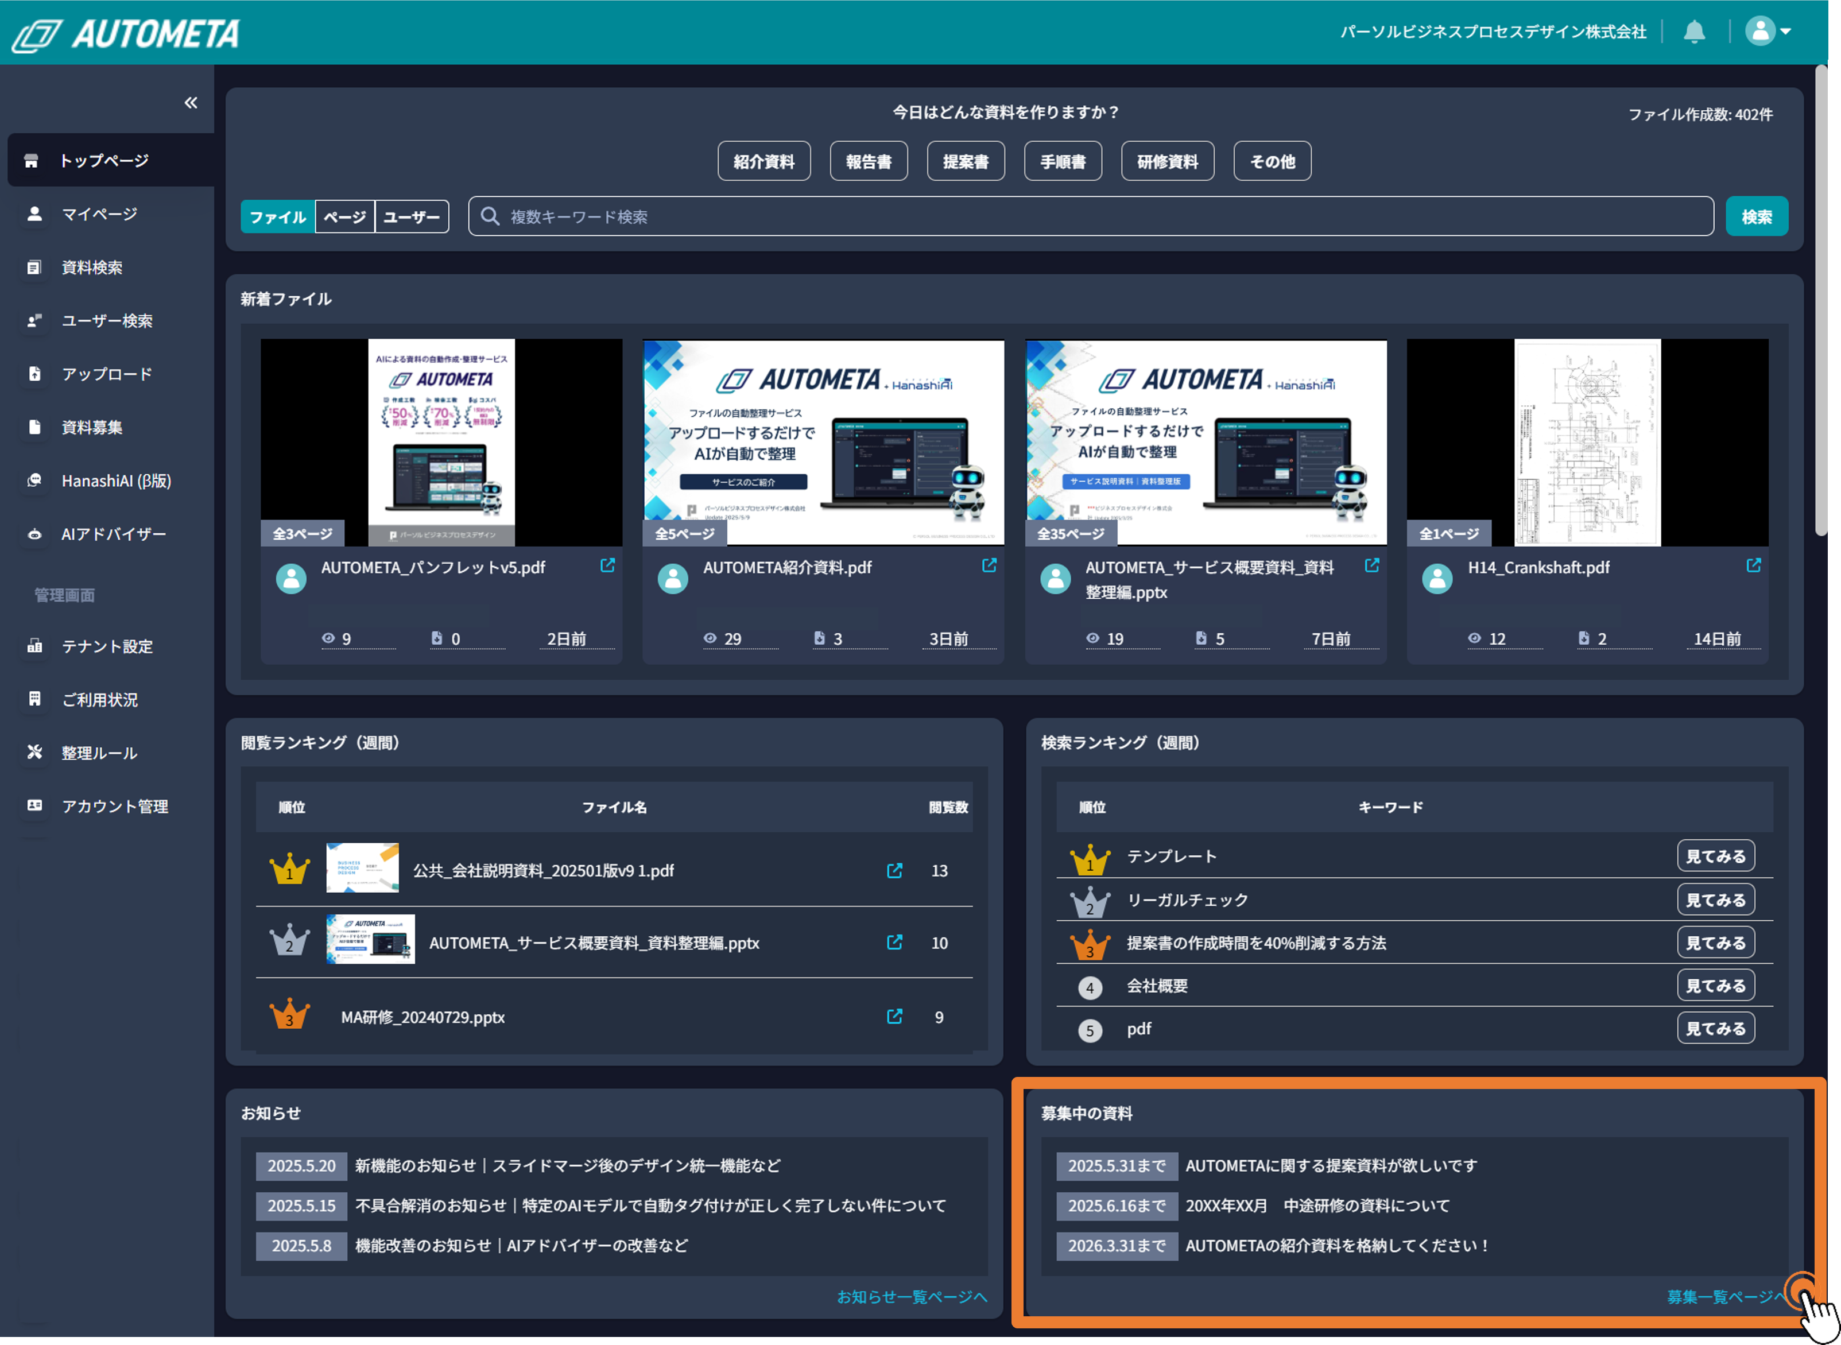Click 見てみる for 会社概要 keyword
The image size is (1841, 1345).
tap(1716, 986)
